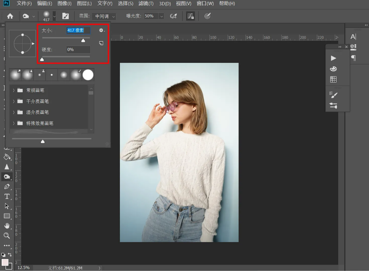The image size is (369, 271).
Task: Swap foreground and background colors
Action: tap(10, 255)
